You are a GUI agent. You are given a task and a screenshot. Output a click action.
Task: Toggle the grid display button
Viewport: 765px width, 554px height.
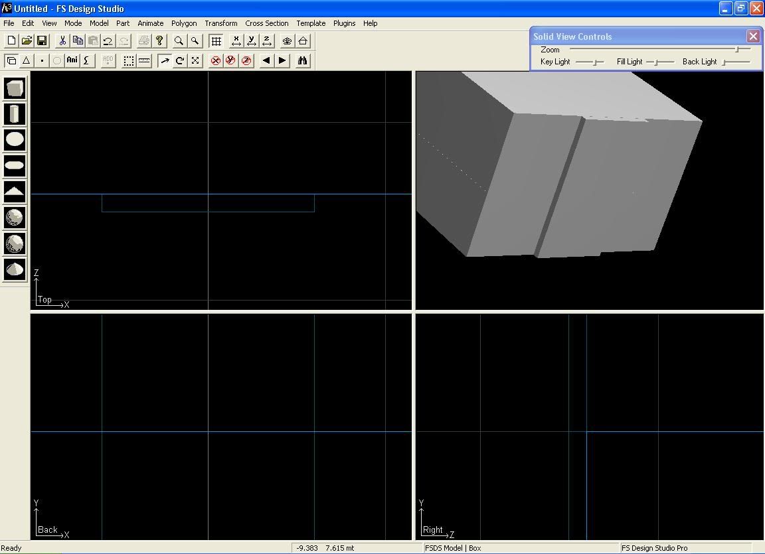pyautogui.click(x=216, y=41)
